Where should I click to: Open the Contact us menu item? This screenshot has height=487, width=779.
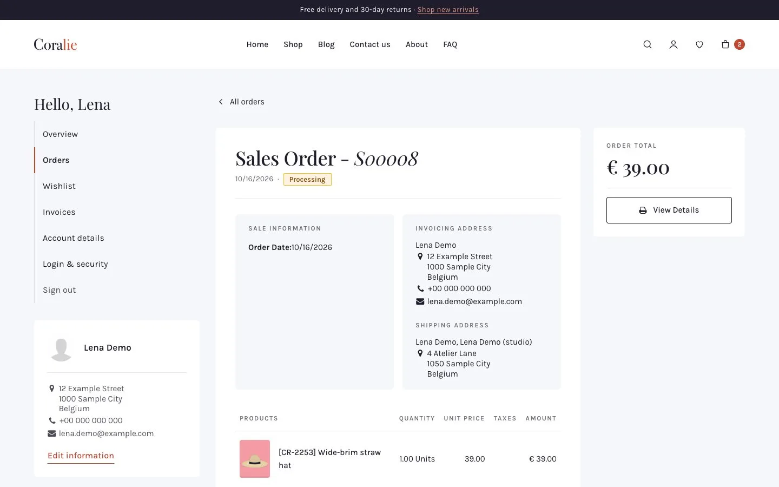pos(370,44)
